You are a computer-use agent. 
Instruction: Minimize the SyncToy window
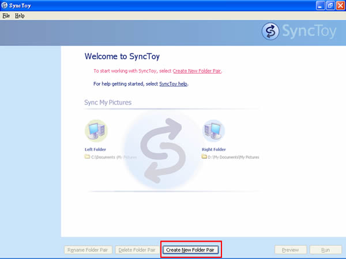[x=320, y=6]
